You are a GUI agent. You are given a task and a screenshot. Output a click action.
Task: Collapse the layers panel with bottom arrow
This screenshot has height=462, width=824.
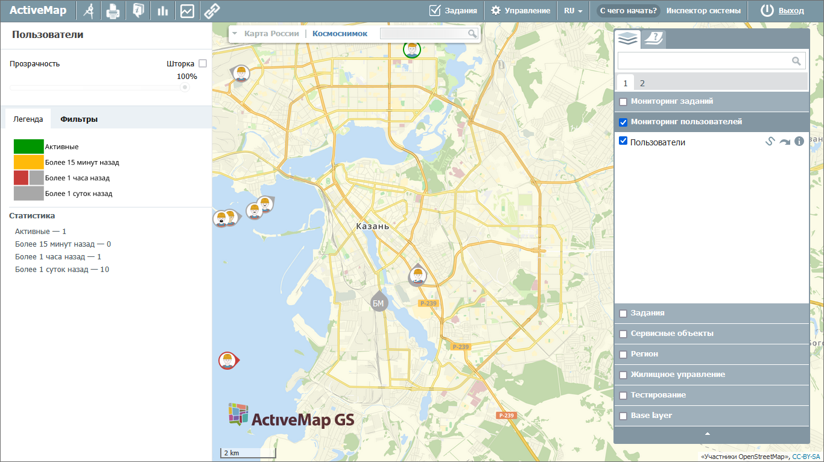708,434
